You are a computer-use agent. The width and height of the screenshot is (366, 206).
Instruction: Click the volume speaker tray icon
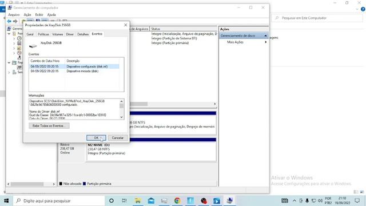320,201
